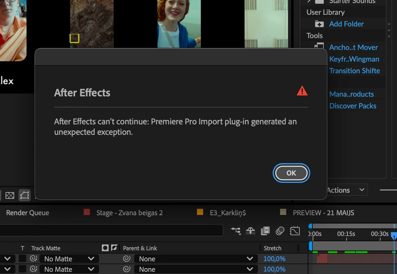The image size is (397, 274).
Task: Toggle the transparency grid icon
Action: pos(10,195)
